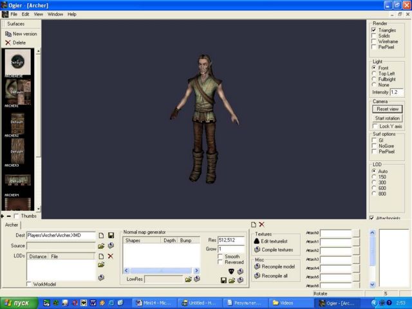The image size is (412, 309).
Task: Click compile icon next to LowRes field
Action: (197, 279)
